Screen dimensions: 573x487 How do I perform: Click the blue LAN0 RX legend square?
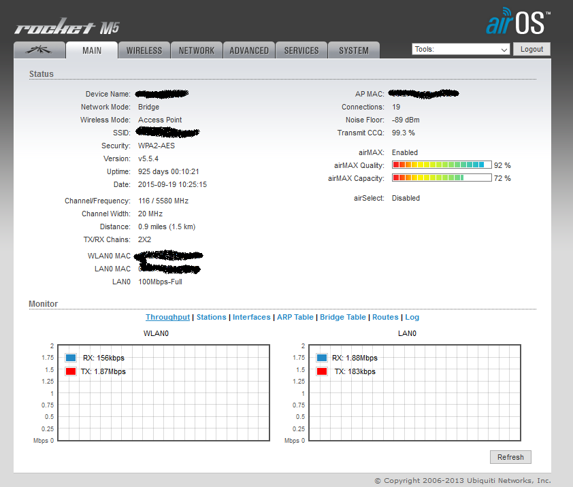[322, 358]
